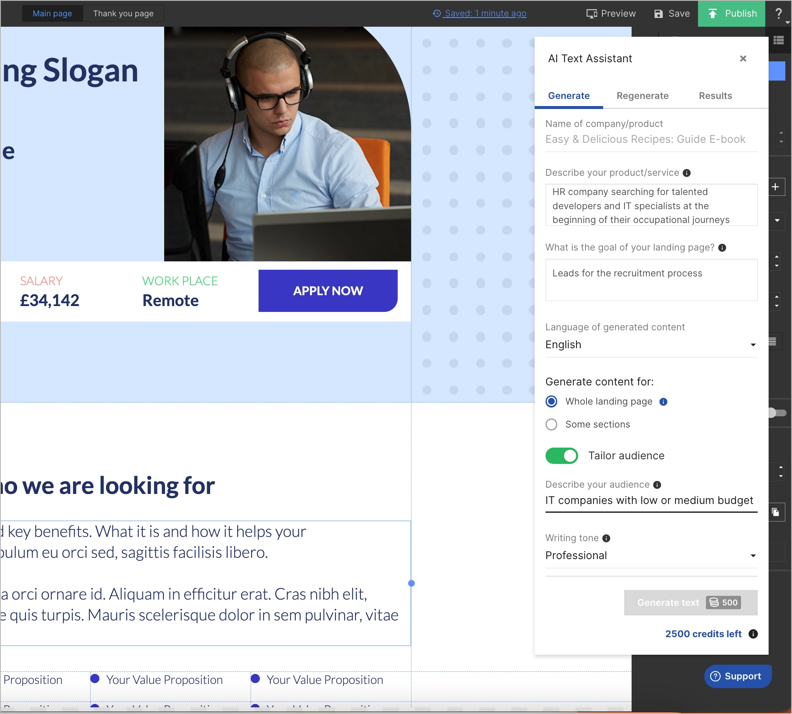Click the Save icon
The image size is (792, 714).
point(659,13)
